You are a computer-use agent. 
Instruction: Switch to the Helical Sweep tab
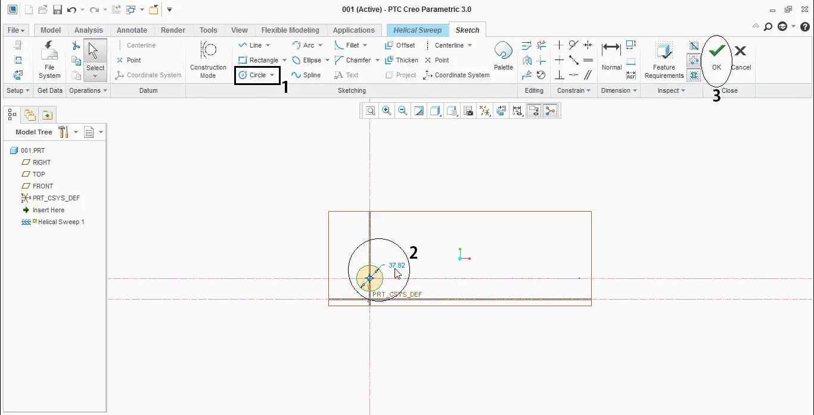click(x=417, y=29)
